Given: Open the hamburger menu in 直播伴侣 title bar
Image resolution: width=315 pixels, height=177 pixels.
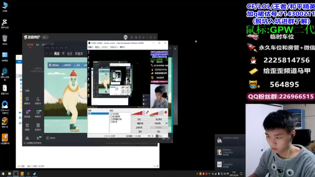Looking at the screenshot, I should 143,37.
